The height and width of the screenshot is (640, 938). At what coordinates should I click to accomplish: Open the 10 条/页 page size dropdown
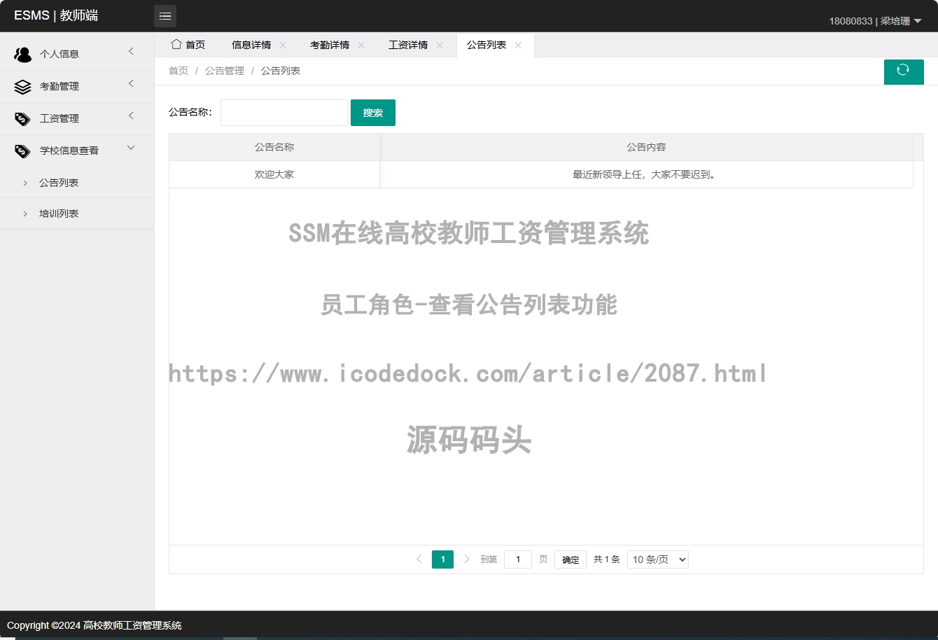[658, 559]
